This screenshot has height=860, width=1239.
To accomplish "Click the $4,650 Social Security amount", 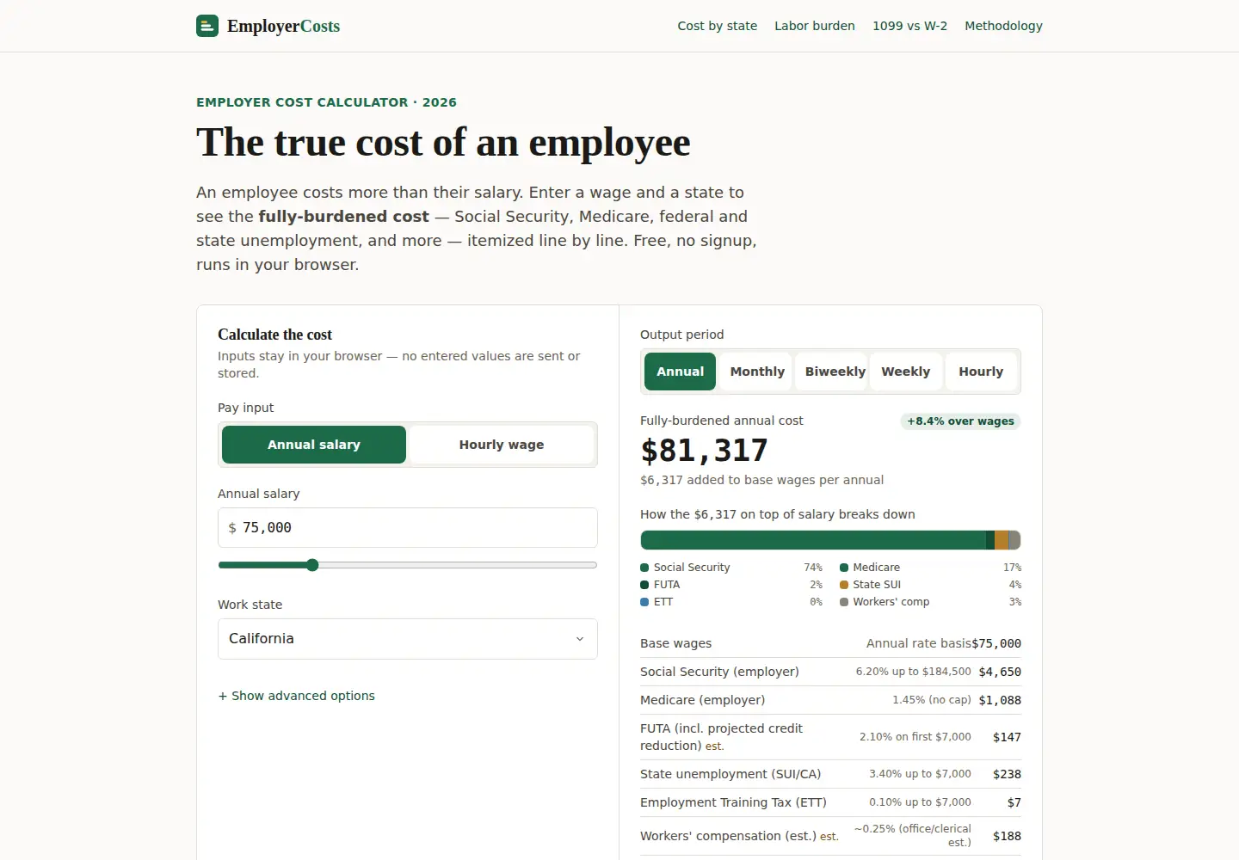I will pos(1000,672).
